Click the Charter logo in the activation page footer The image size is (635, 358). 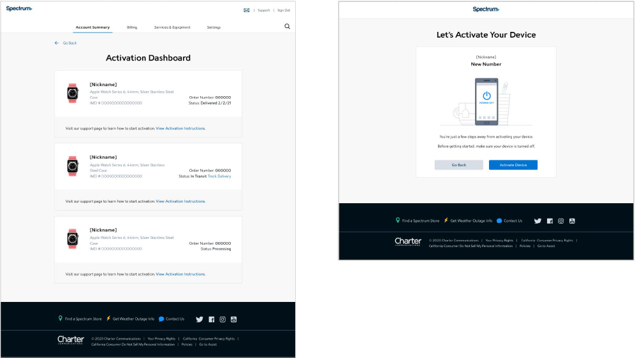coord(408,241)
